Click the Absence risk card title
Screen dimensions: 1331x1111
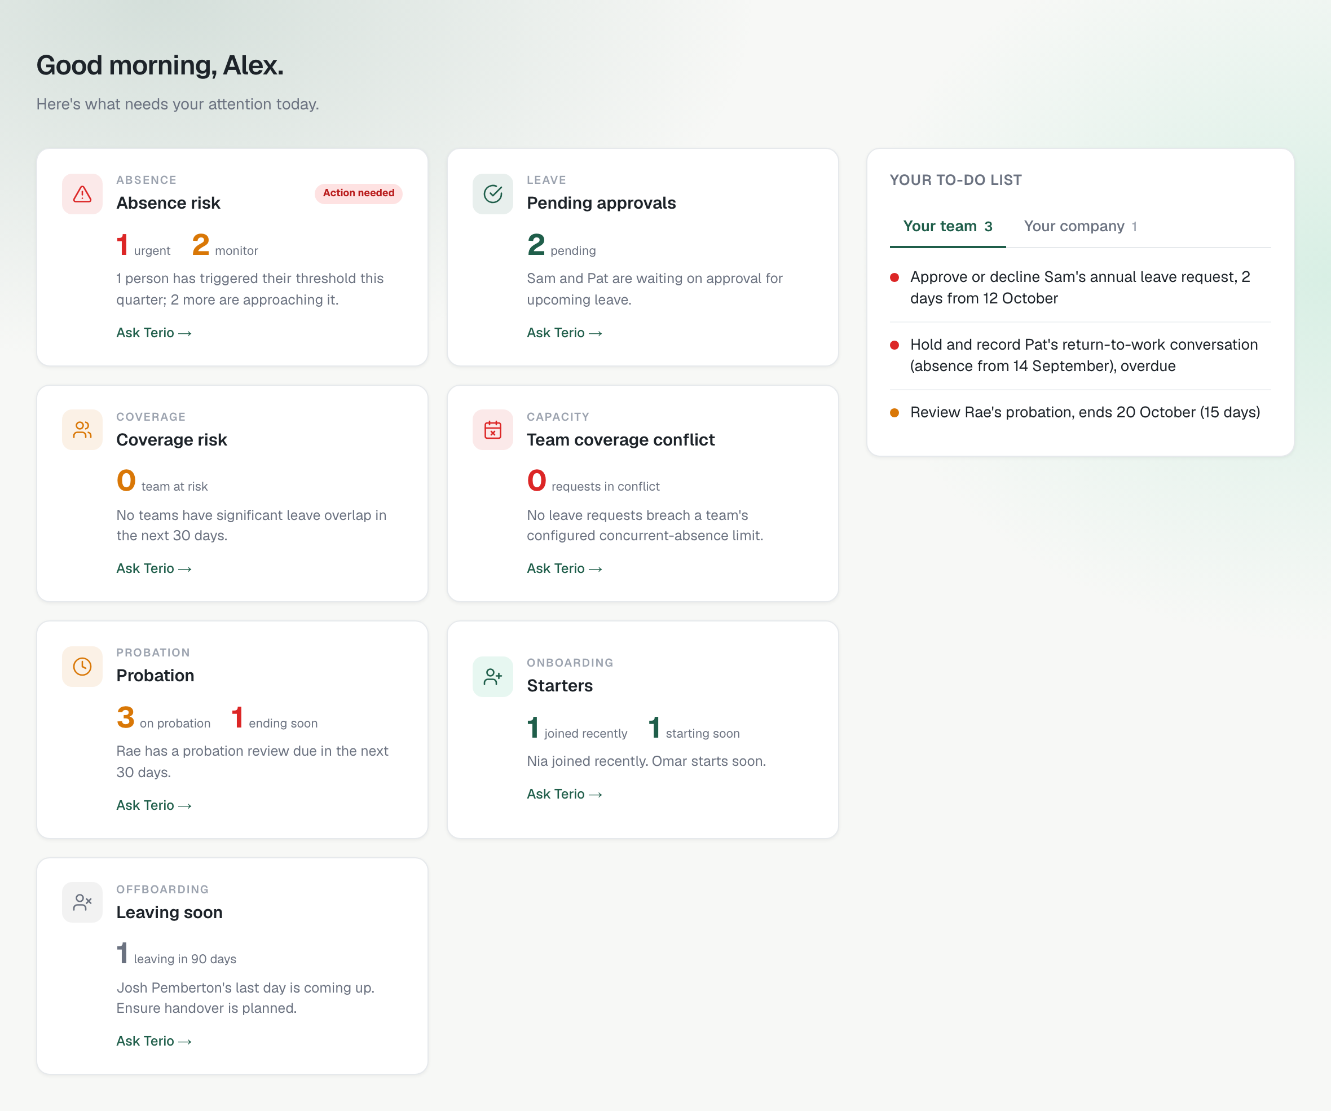coord(168,203)
